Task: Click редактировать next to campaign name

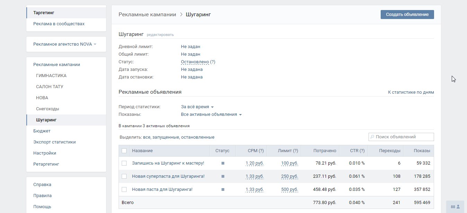Action: click(160, 35)
